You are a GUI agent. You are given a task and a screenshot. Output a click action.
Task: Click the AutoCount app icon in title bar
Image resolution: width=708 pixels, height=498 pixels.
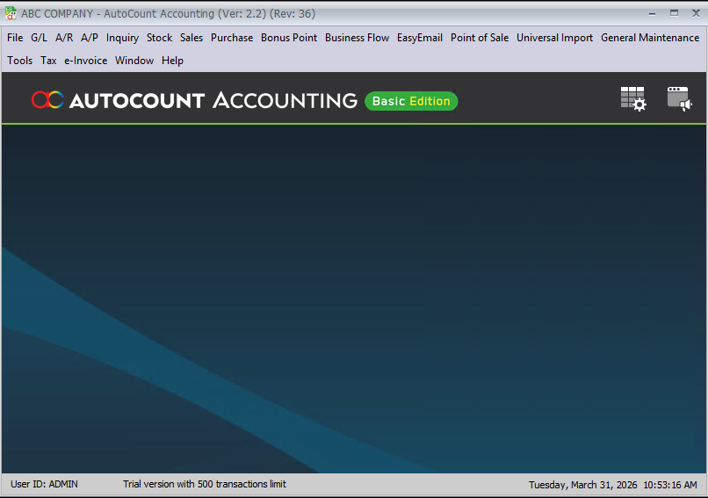coord(11,13)
